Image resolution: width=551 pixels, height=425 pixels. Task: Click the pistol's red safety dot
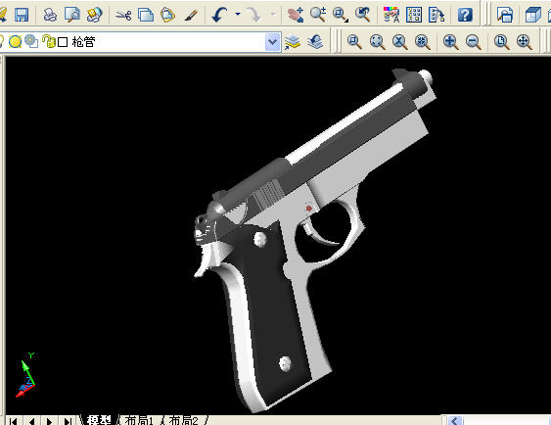[x=309, y=209]
